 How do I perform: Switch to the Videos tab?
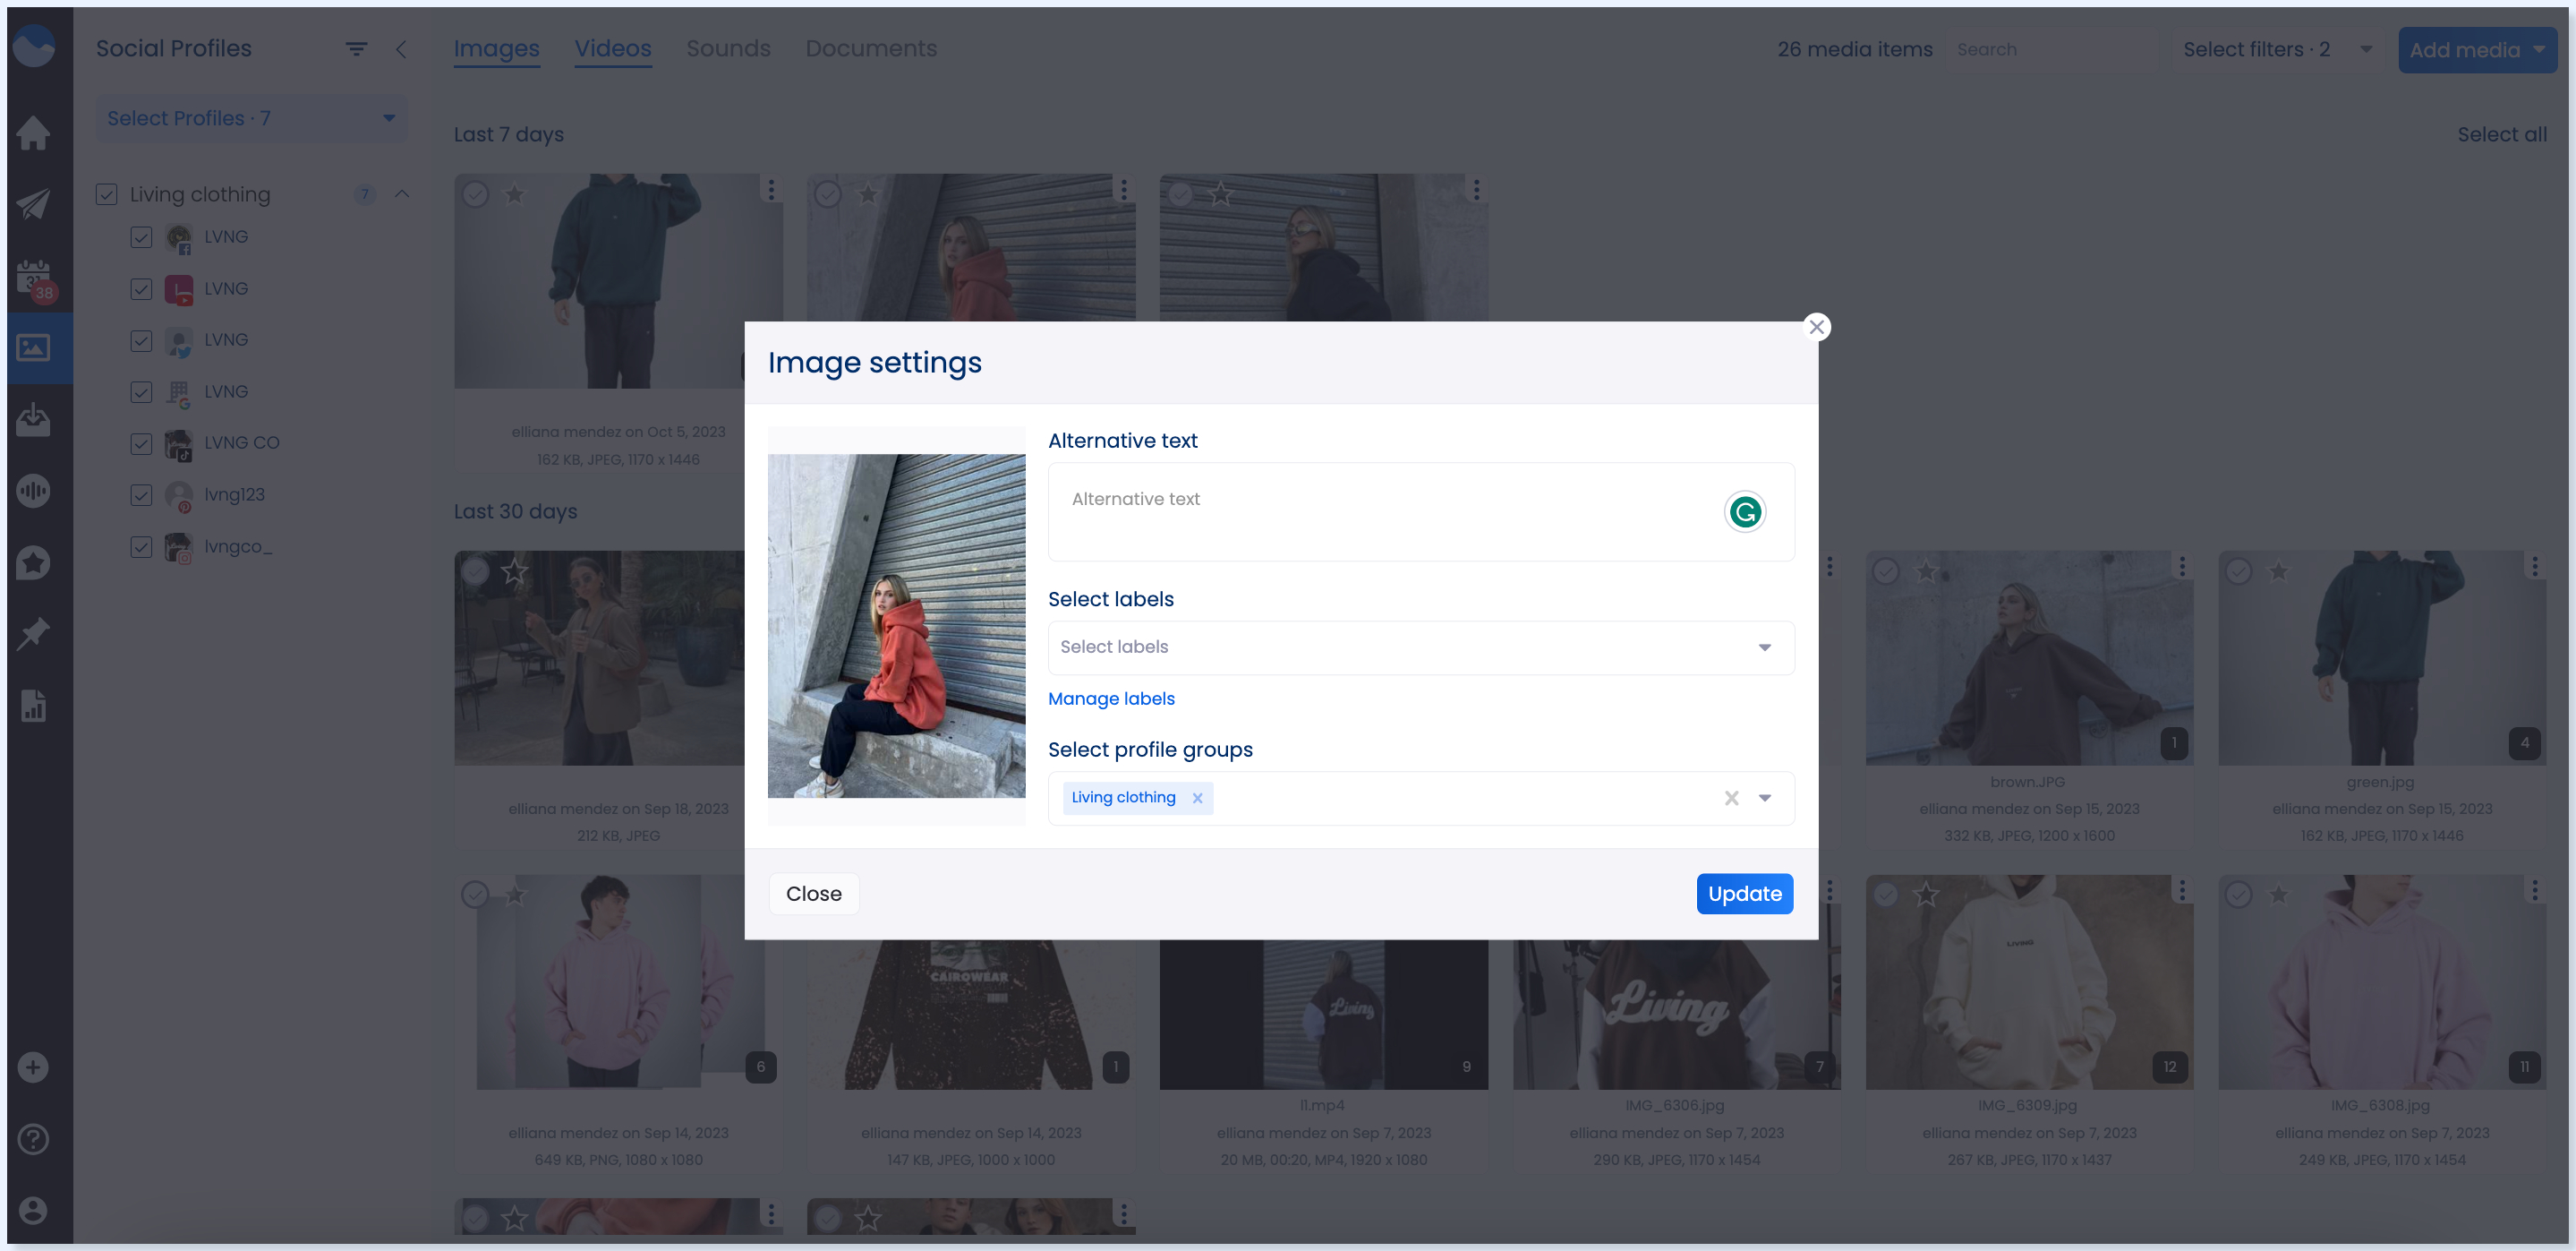[x=613, y=48]
